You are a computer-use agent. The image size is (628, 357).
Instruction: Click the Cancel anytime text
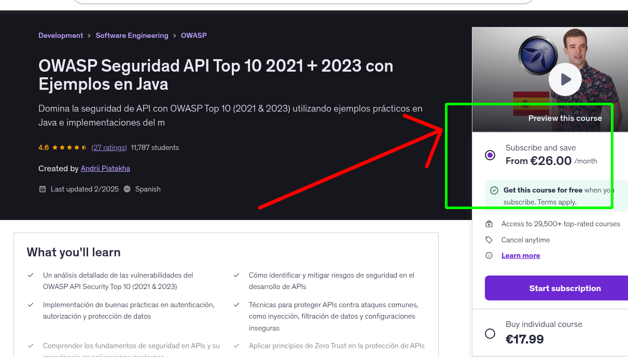[x=525, y=240]
